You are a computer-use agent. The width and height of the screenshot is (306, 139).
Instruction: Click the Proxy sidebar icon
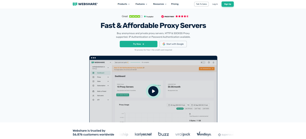click(x=93, y=77)
